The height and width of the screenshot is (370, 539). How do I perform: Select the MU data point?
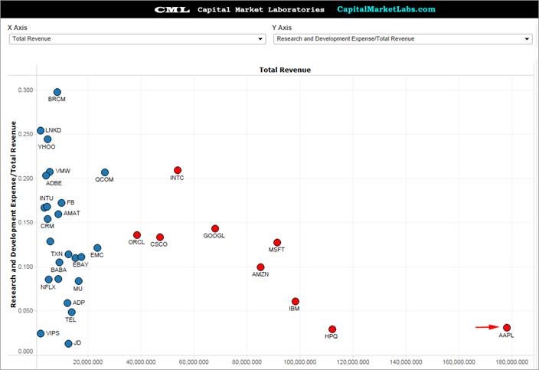[x=79, y=281]
